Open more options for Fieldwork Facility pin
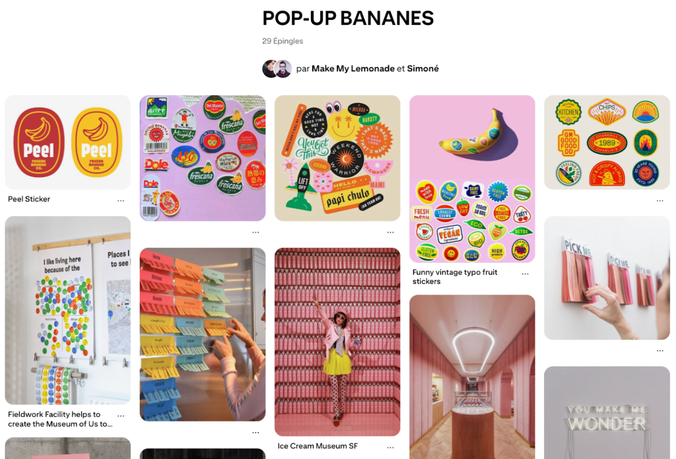The image size is (676, 459). pyautogui.click(x=121, y=416)
